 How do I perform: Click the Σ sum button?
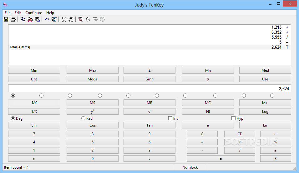(149, 70)
